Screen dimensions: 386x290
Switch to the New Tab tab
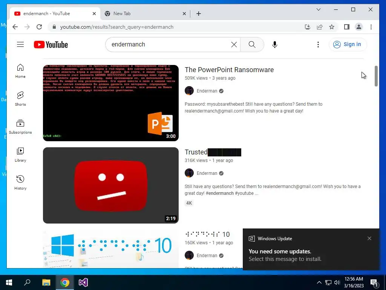coord(145,14)
